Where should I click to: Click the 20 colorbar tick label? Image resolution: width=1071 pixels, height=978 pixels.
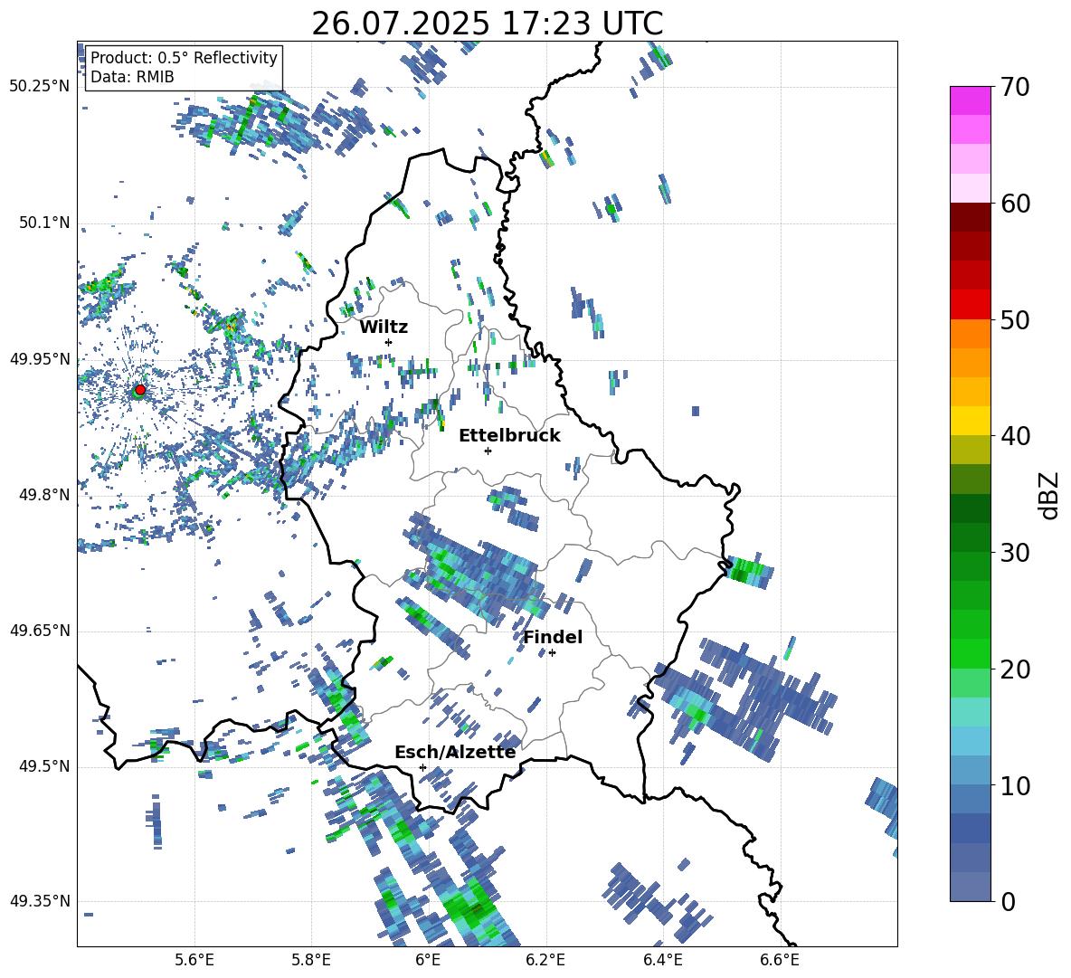tap(1015, 669)
